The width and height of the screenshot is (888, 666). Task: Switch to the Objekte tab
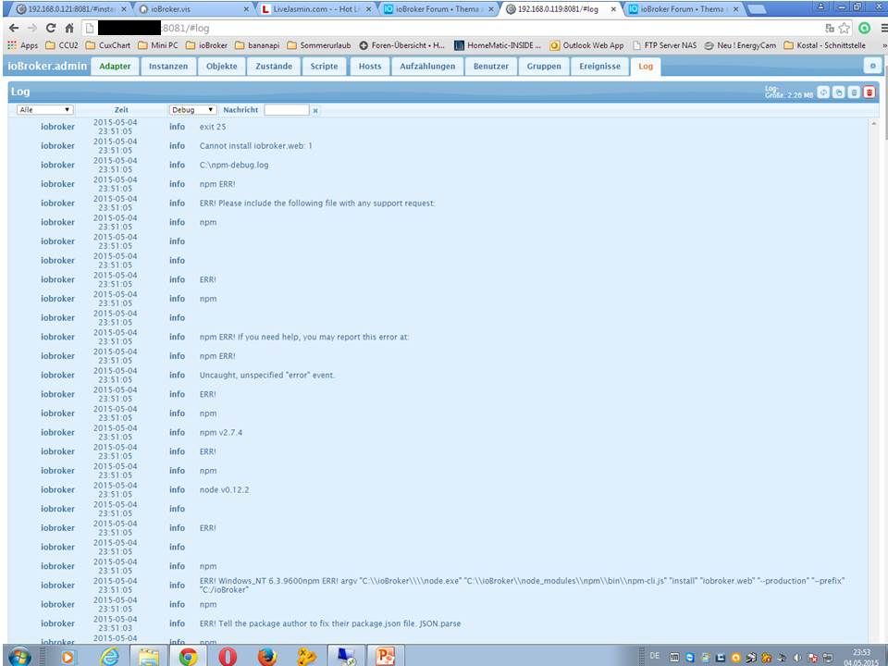point(221,67)
